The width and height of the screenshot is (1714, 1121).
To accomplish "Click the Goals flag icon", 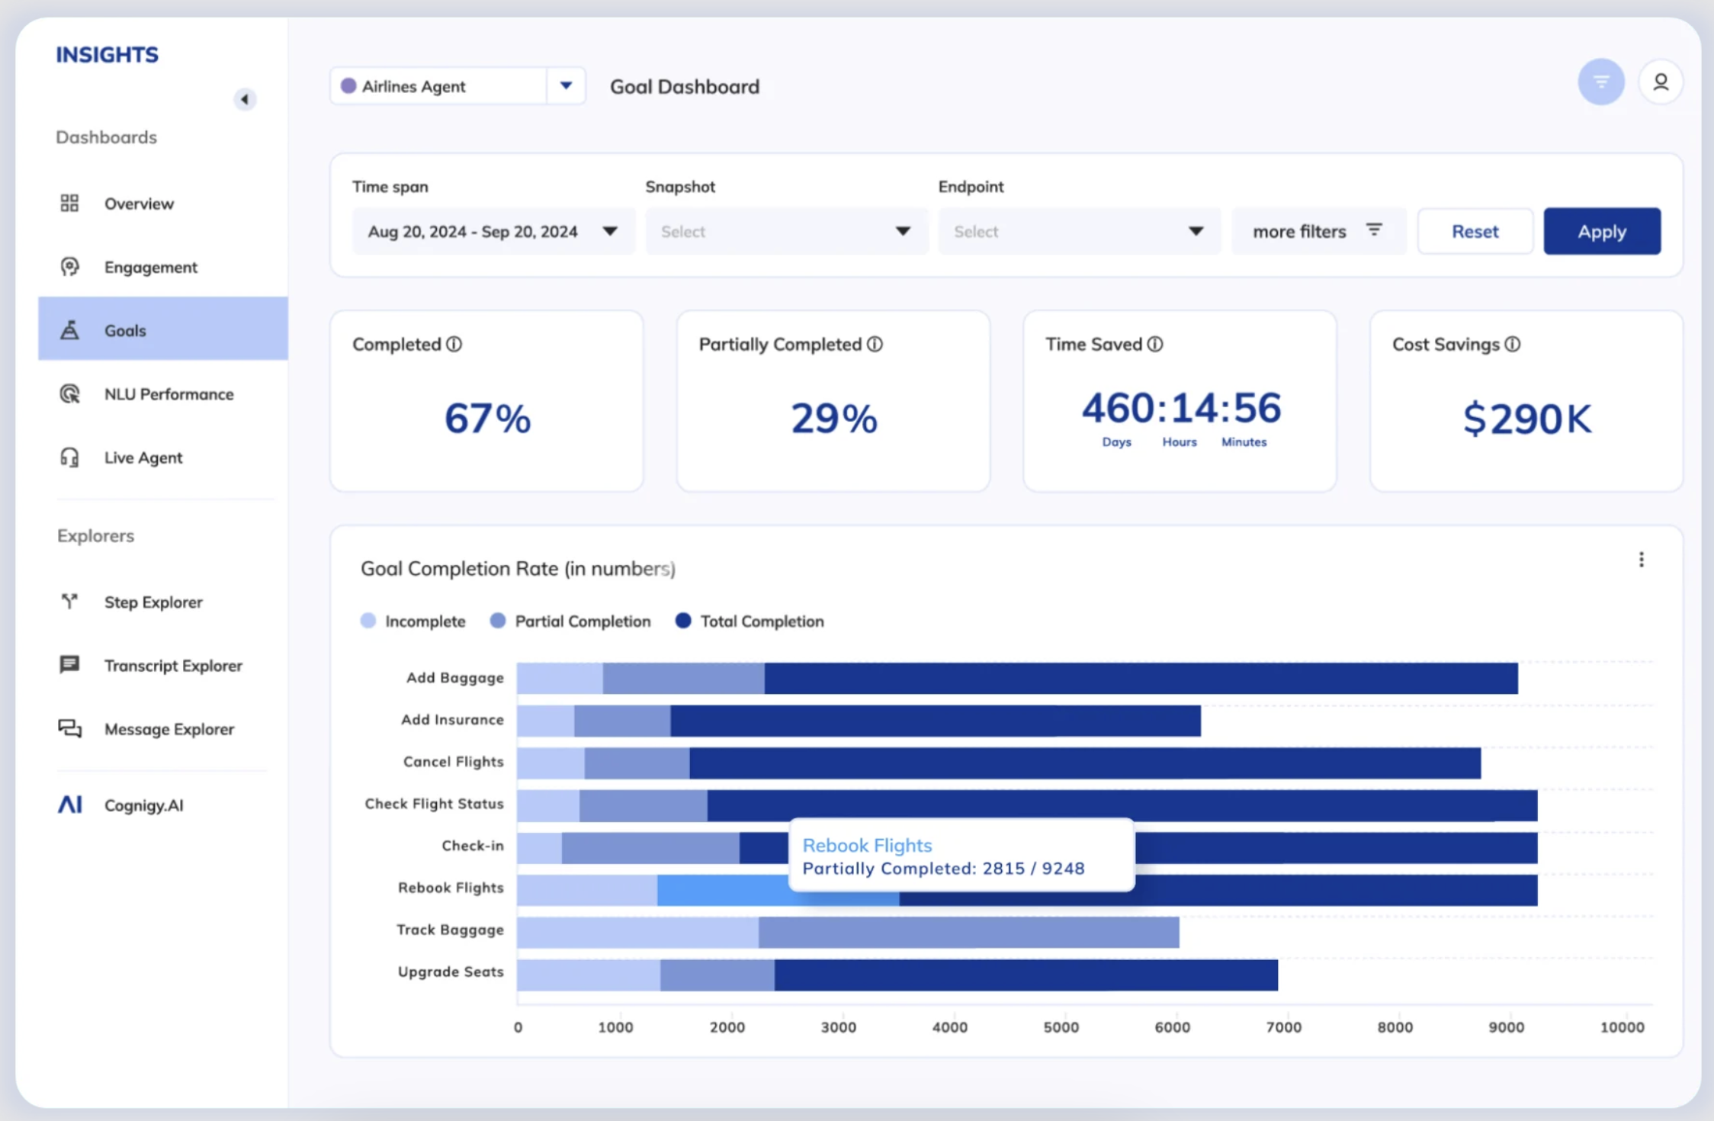I will coord(69,329).
